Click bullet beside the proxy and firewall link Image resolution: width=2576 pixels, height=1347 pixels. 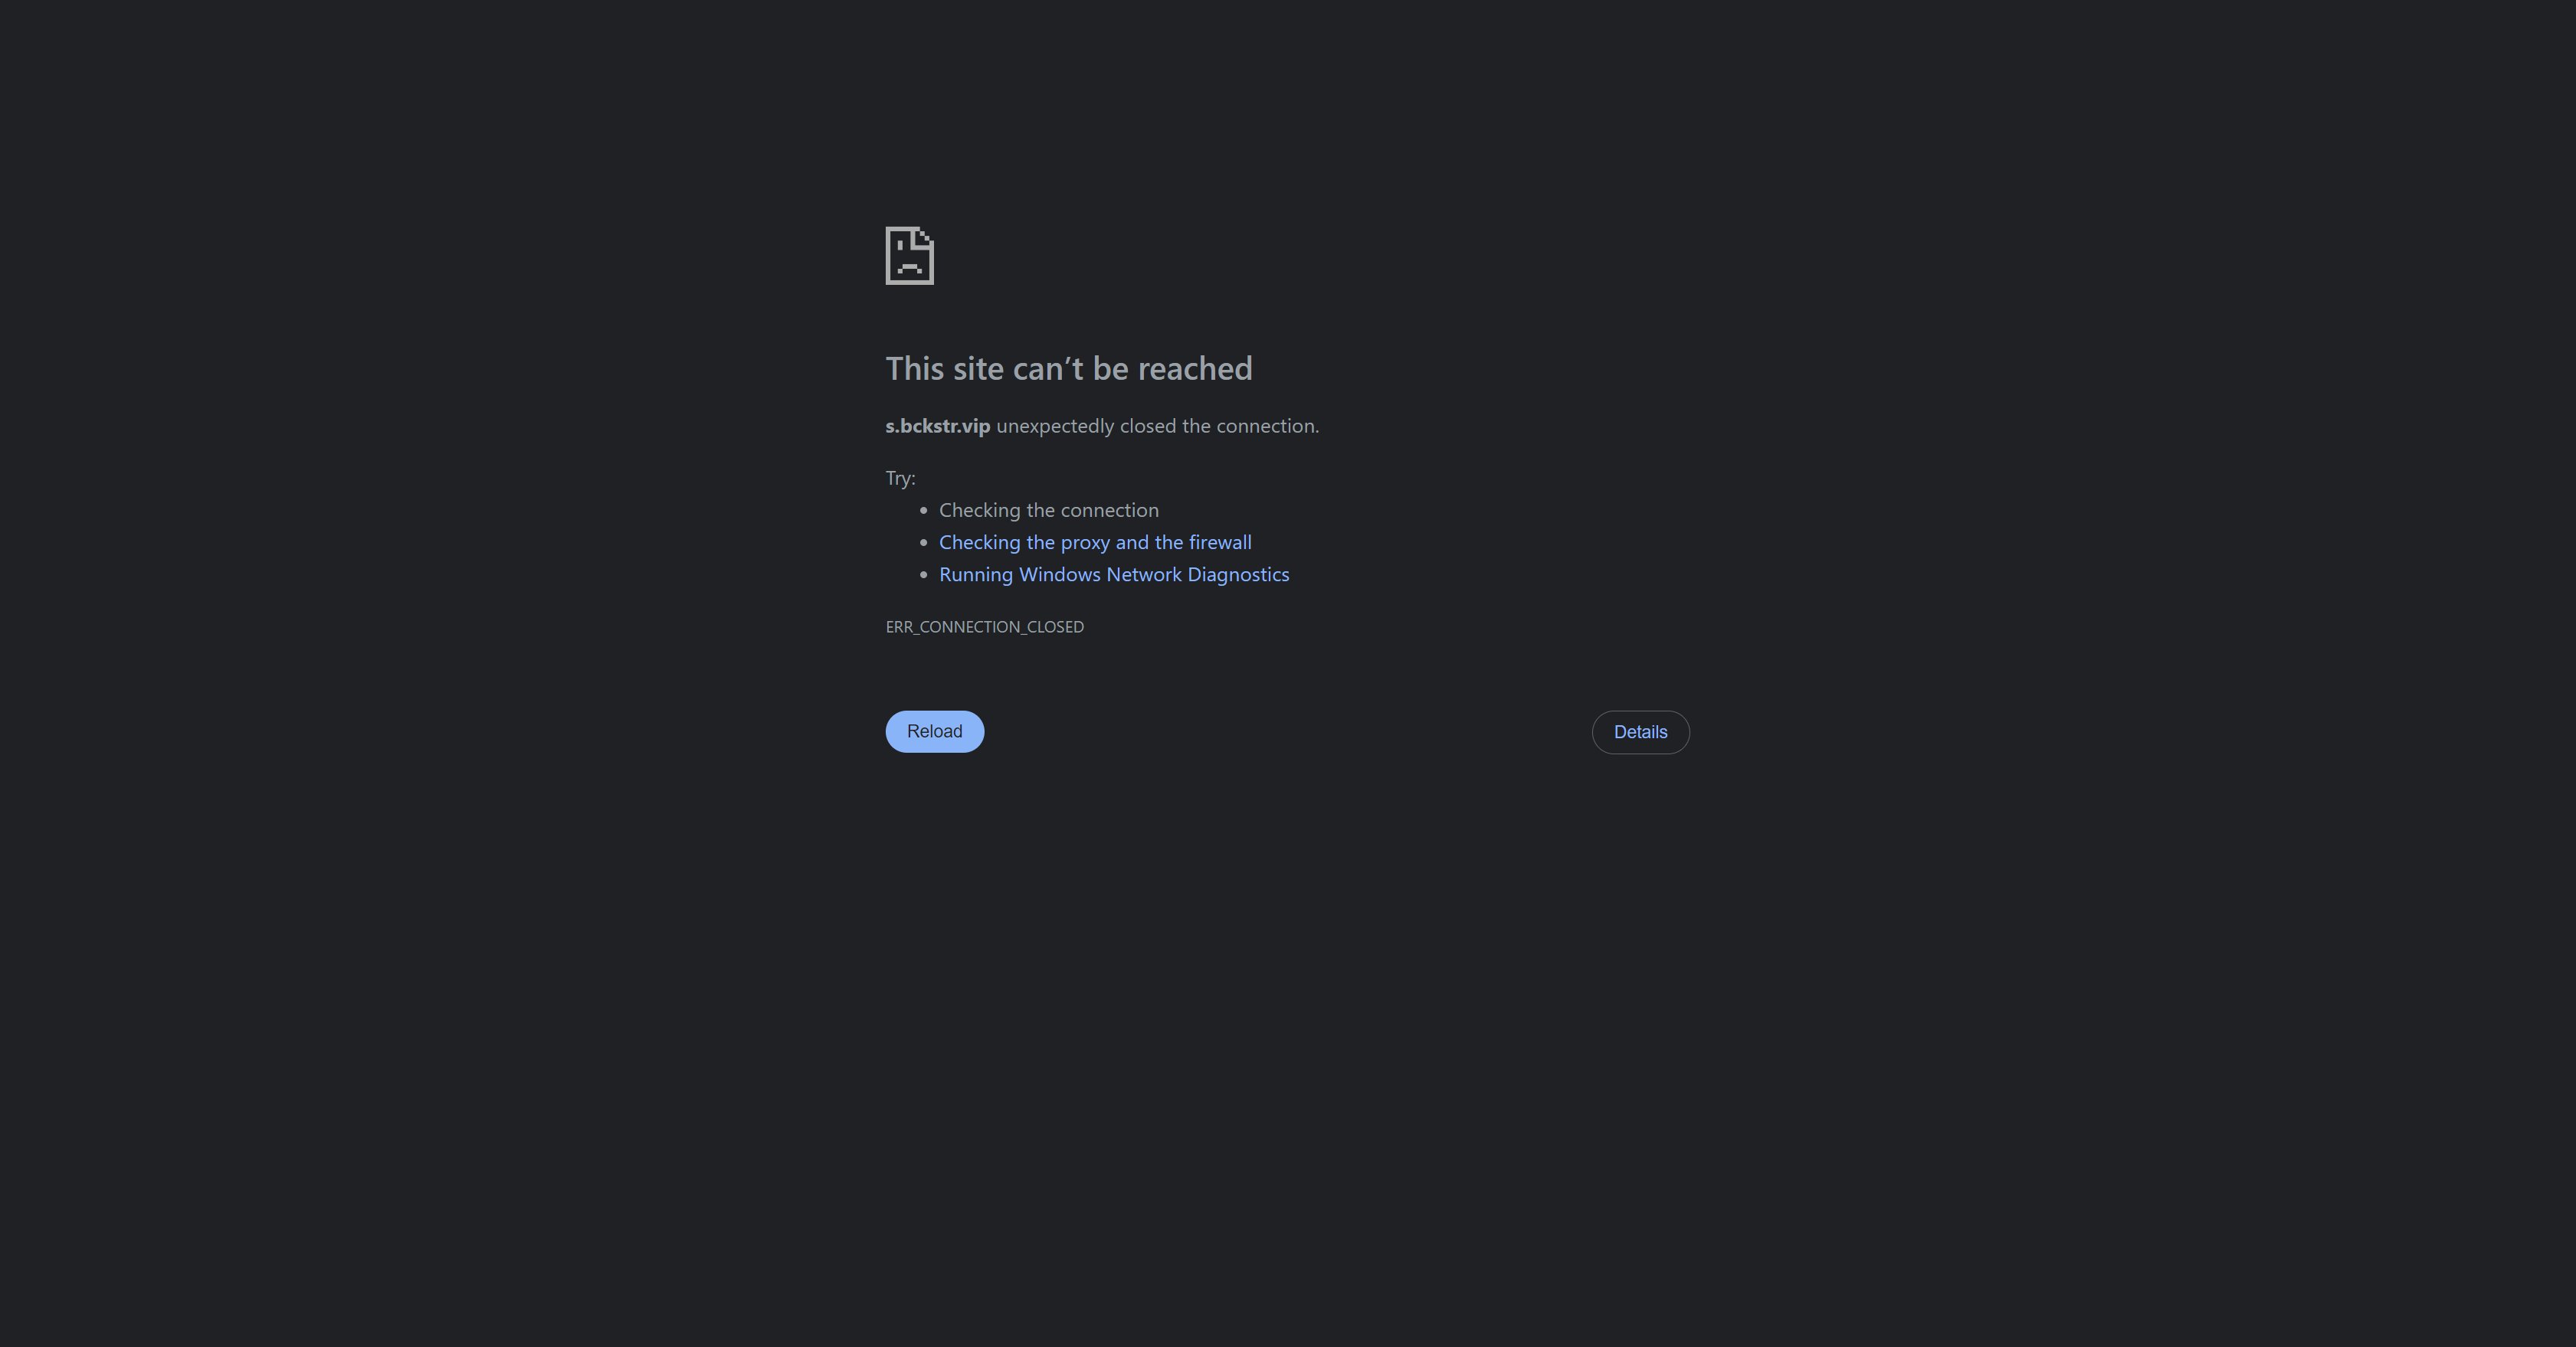923,543
